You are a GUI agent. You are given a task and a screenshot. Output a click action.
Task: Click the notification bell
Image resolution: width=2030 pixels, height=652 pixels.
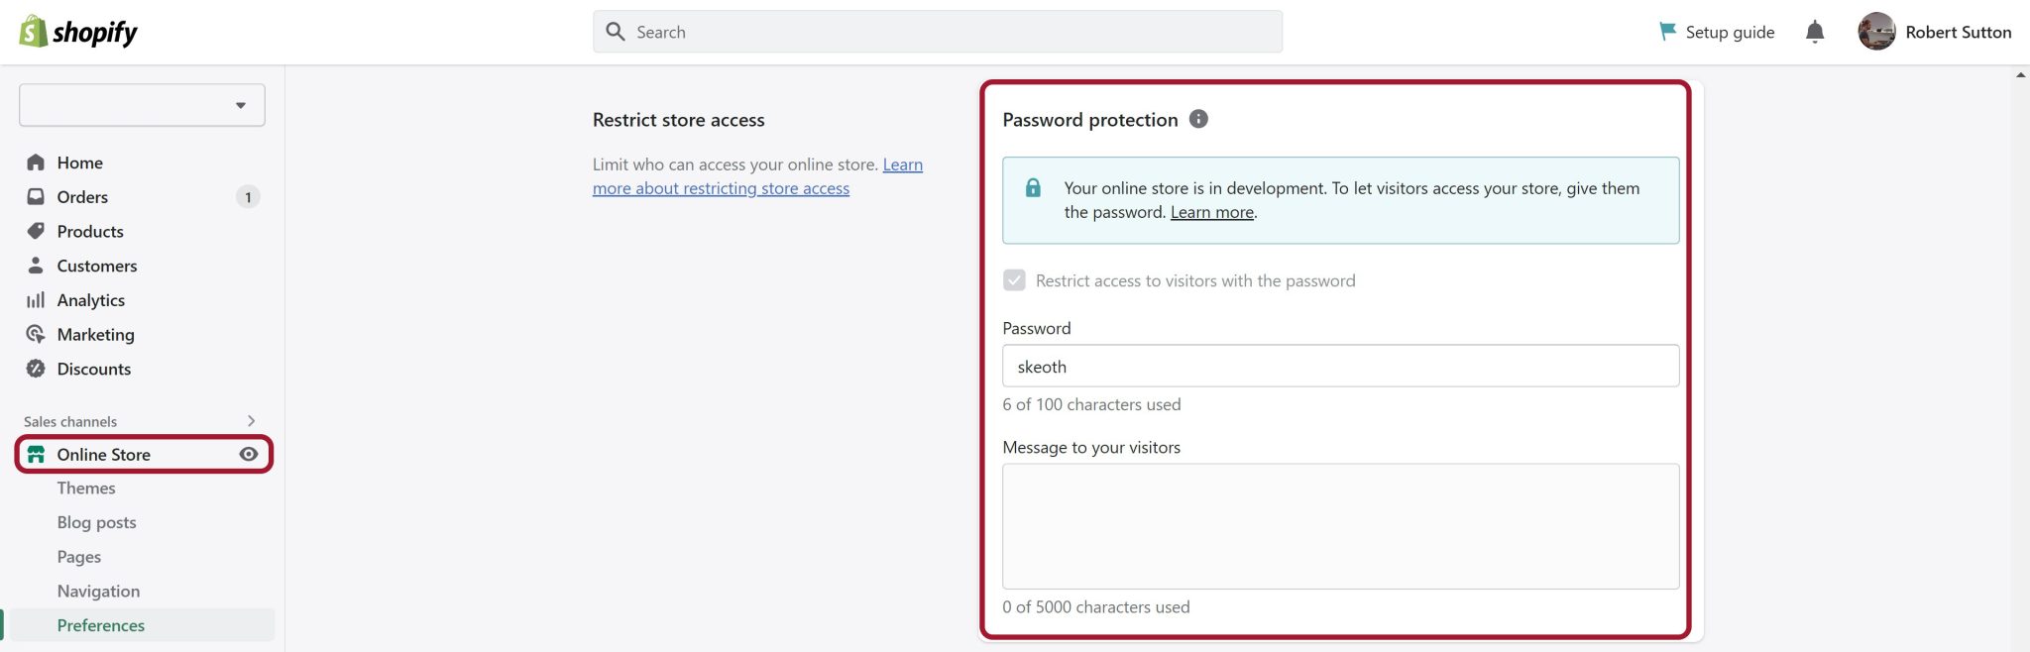(1815, 31)
